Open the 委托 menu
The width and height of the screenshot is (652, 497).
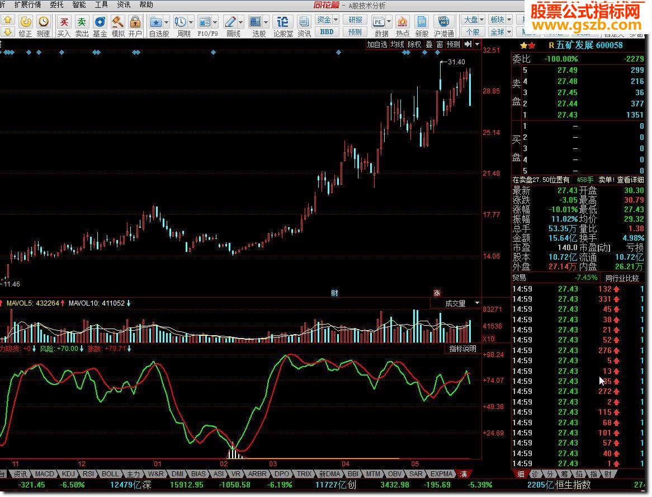pyautogui.click(x=56, y=4)
